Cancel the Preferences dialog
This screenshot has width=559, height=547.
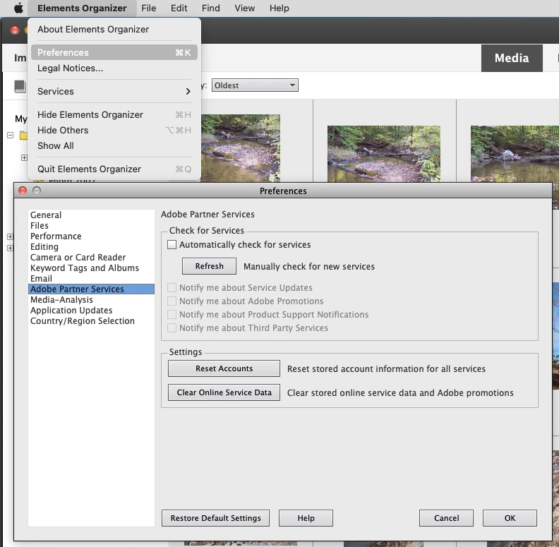446,518
